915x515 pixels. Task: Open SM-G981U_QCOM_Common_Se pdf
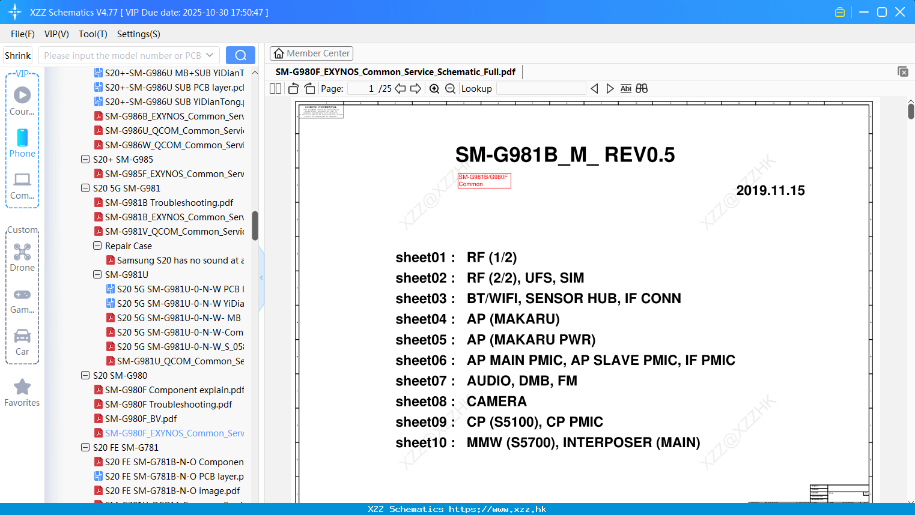180,361
